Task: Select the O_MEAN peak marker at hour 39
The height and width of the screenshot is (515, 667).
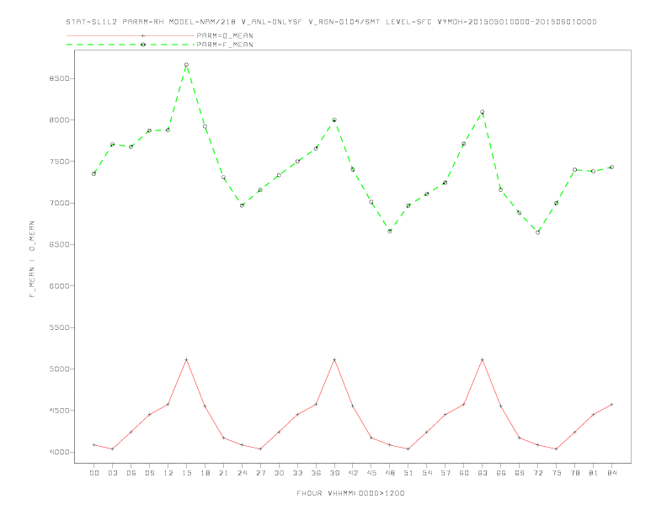Action: pyautogui.click(x=334, y=360)
